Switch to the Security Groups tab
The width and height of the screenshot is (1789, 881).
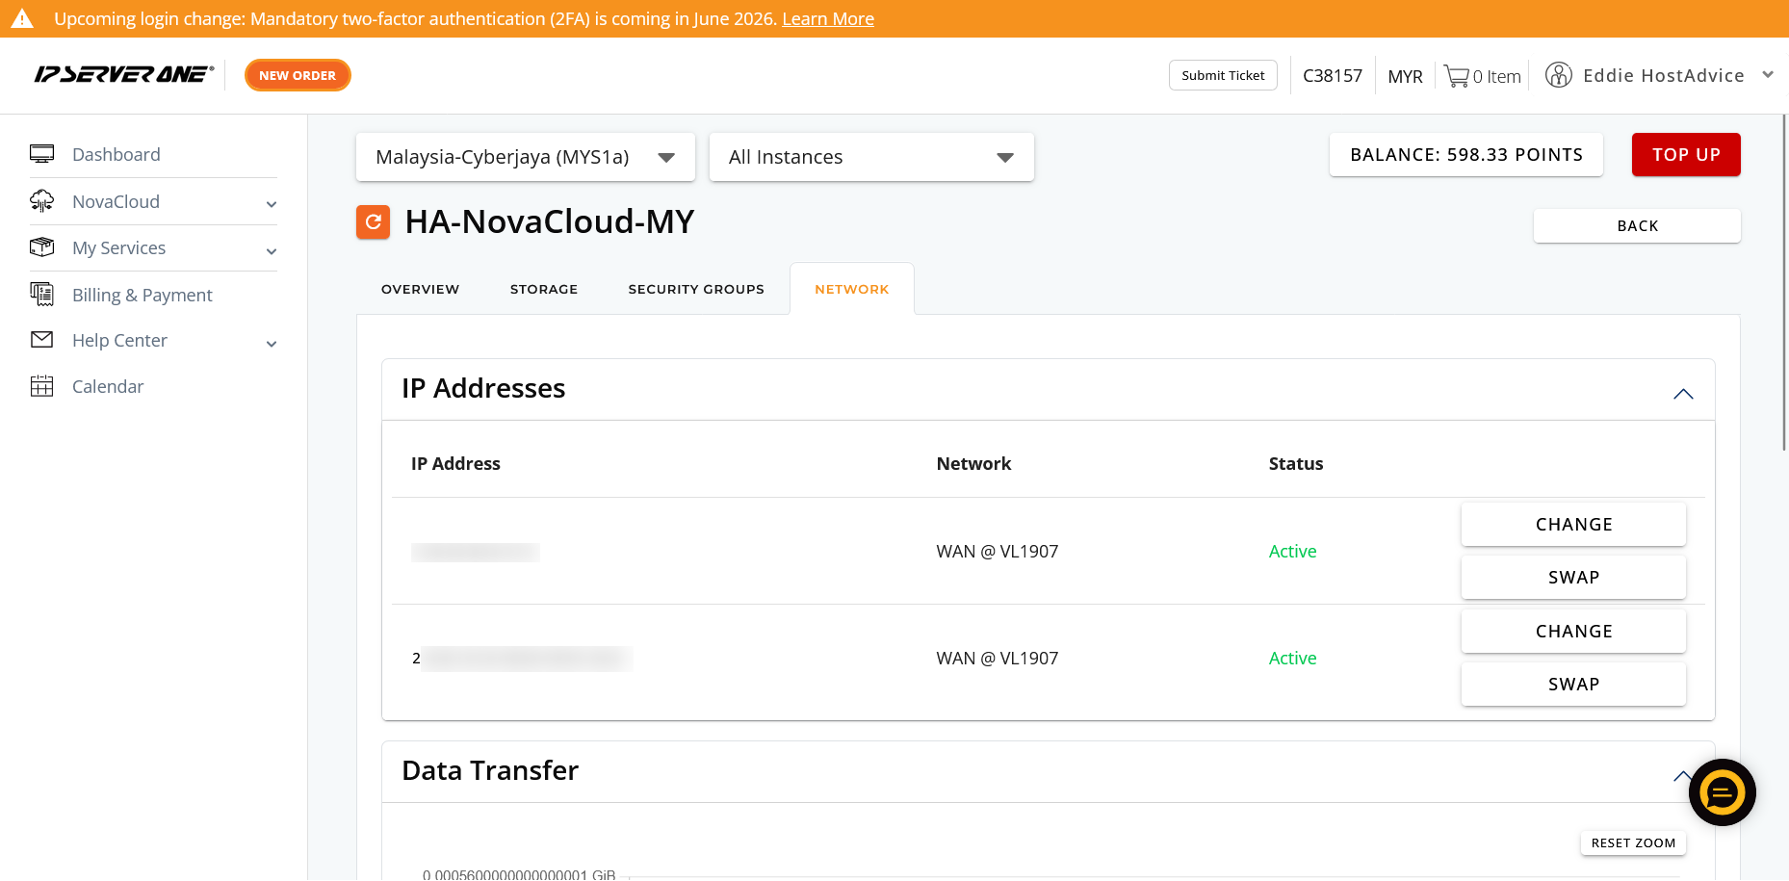tap(696, 289)
